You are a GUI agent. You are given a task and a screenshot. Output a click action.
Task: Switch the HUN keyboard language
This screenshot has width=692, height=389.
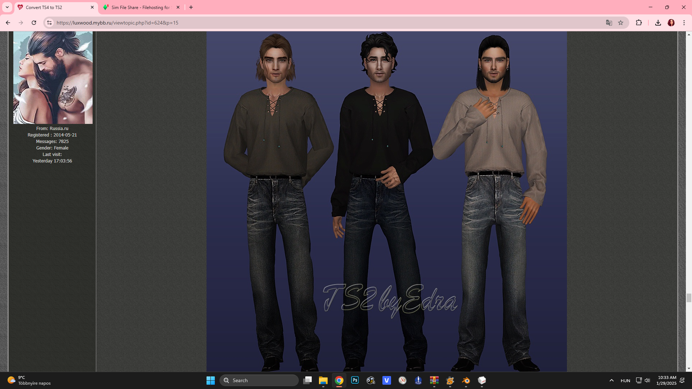(x=625, y=381)
